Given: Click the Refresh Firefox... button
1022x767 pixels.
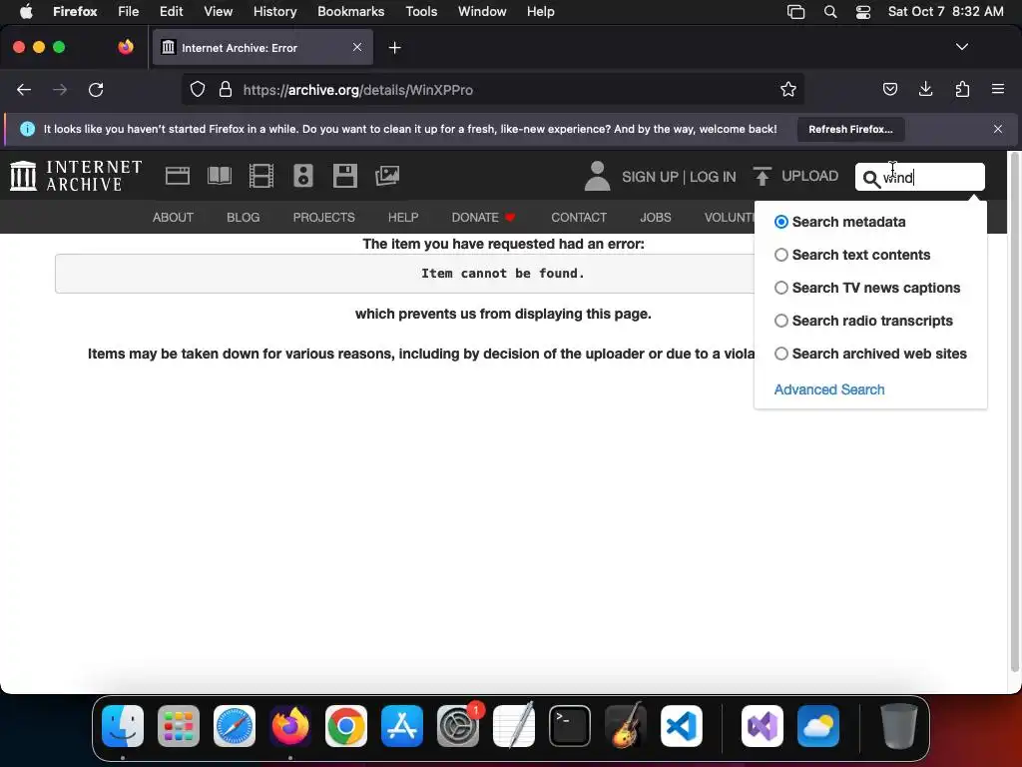Looking at the screenshot, I should point(850,129).
